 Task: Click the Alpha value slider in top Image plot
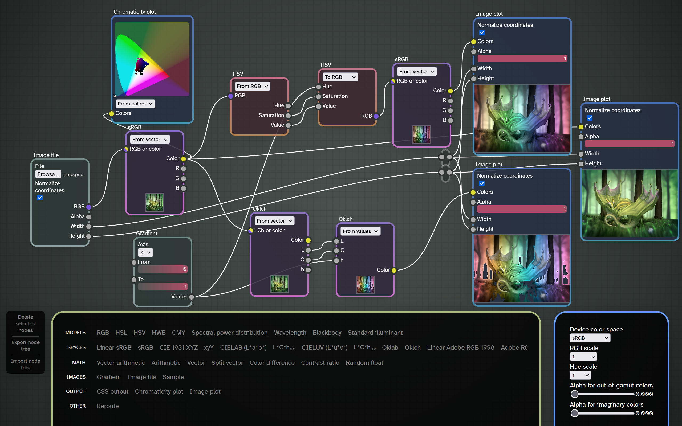[522, 59]
